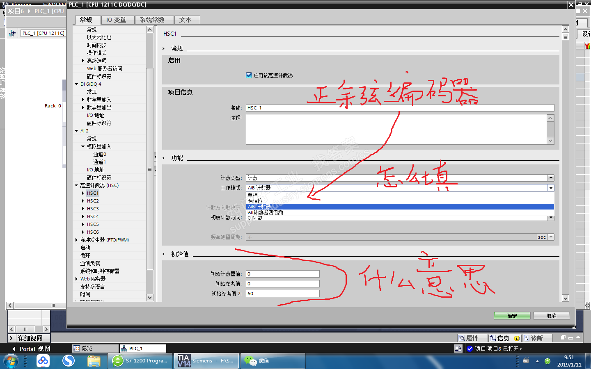Viewport: 591px width, 369px height.
Task: Open the 总览 taskbar tab
Action: (95, 348)
